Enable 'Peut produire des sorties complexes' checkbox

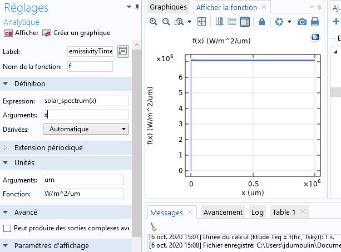tap(7, 228)
